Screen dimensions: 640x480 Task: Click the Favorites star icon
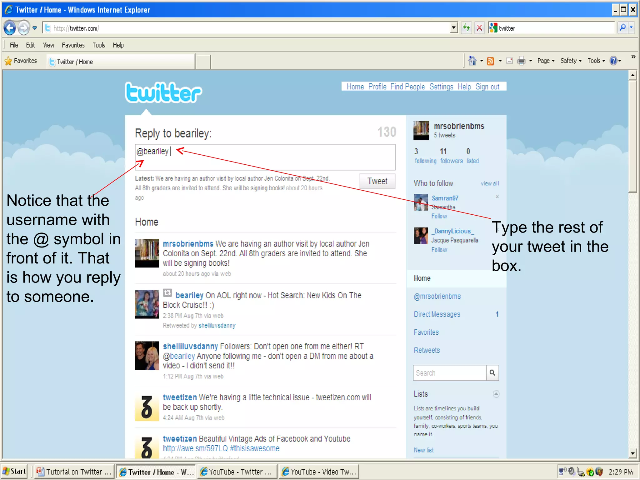pyautogui.click(x=8, y=61)
